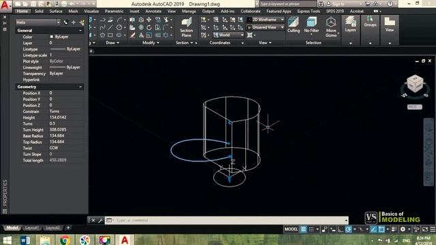The image size is (436, 245).
Task: Click the command line close X button
Action: pos(93,220)
